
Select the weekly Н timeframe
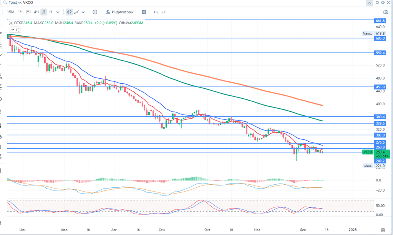(51, 12)
